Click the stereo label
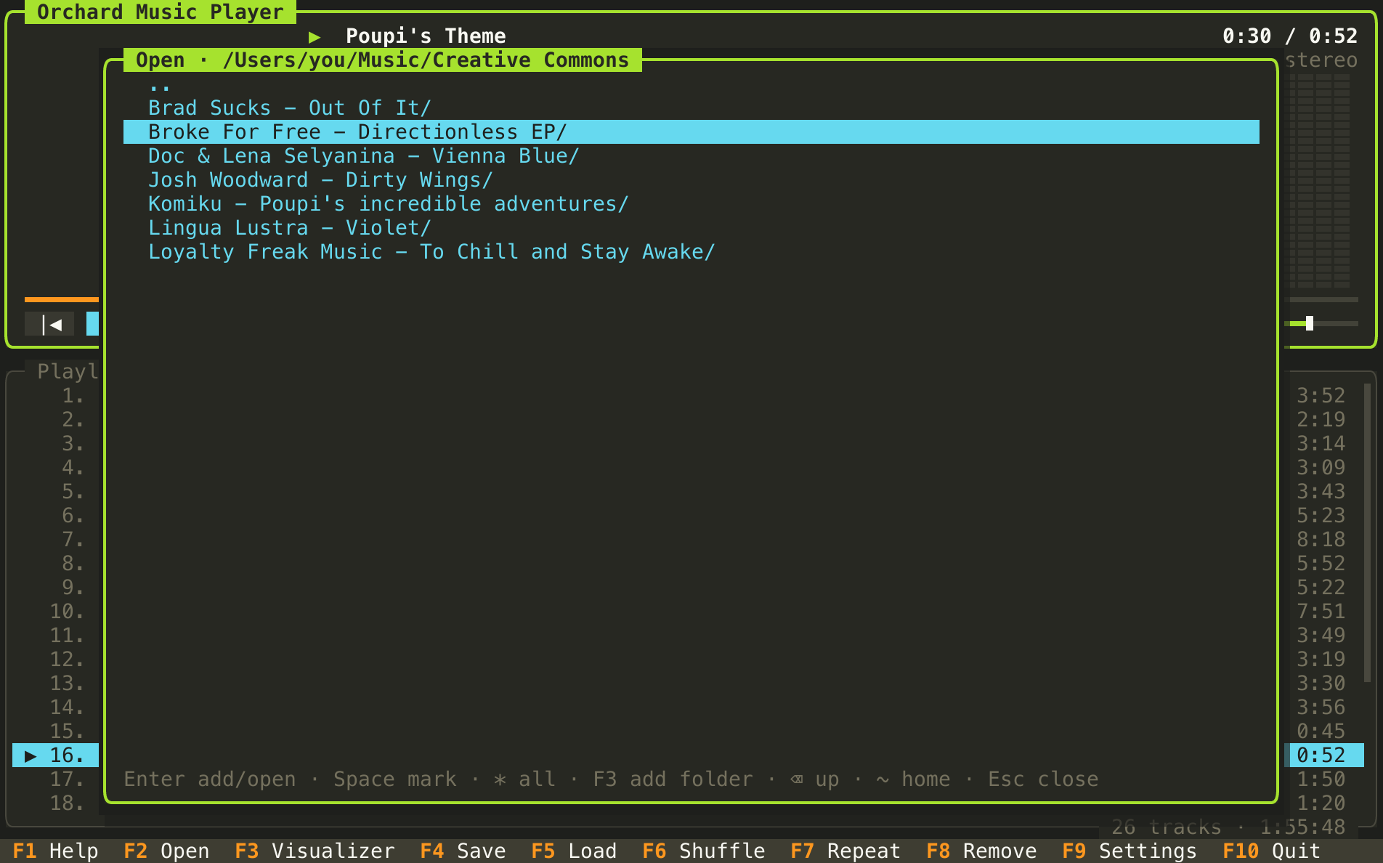 pos(1321,60)
